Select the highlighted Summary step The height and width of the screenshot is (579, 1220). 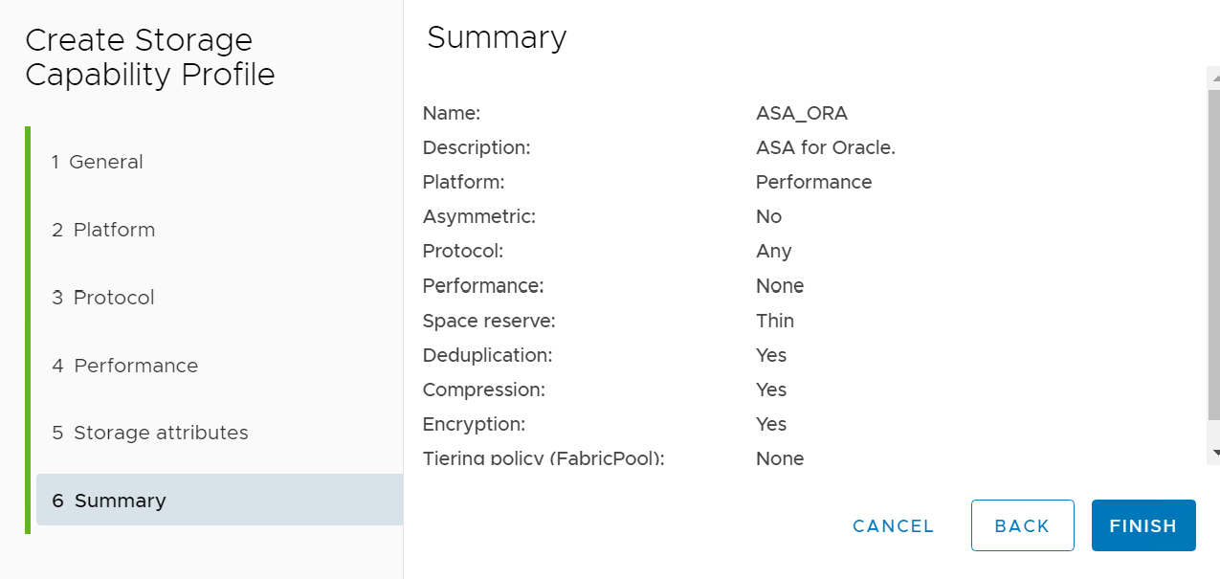click(x=109, y=501)
